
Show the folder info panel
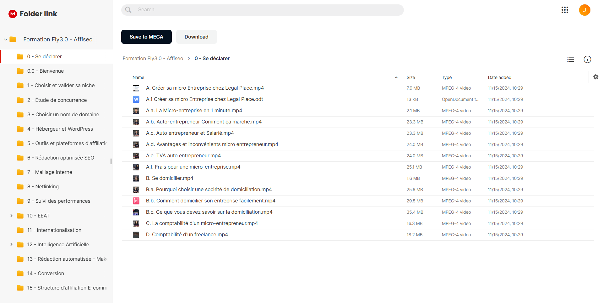587,59
